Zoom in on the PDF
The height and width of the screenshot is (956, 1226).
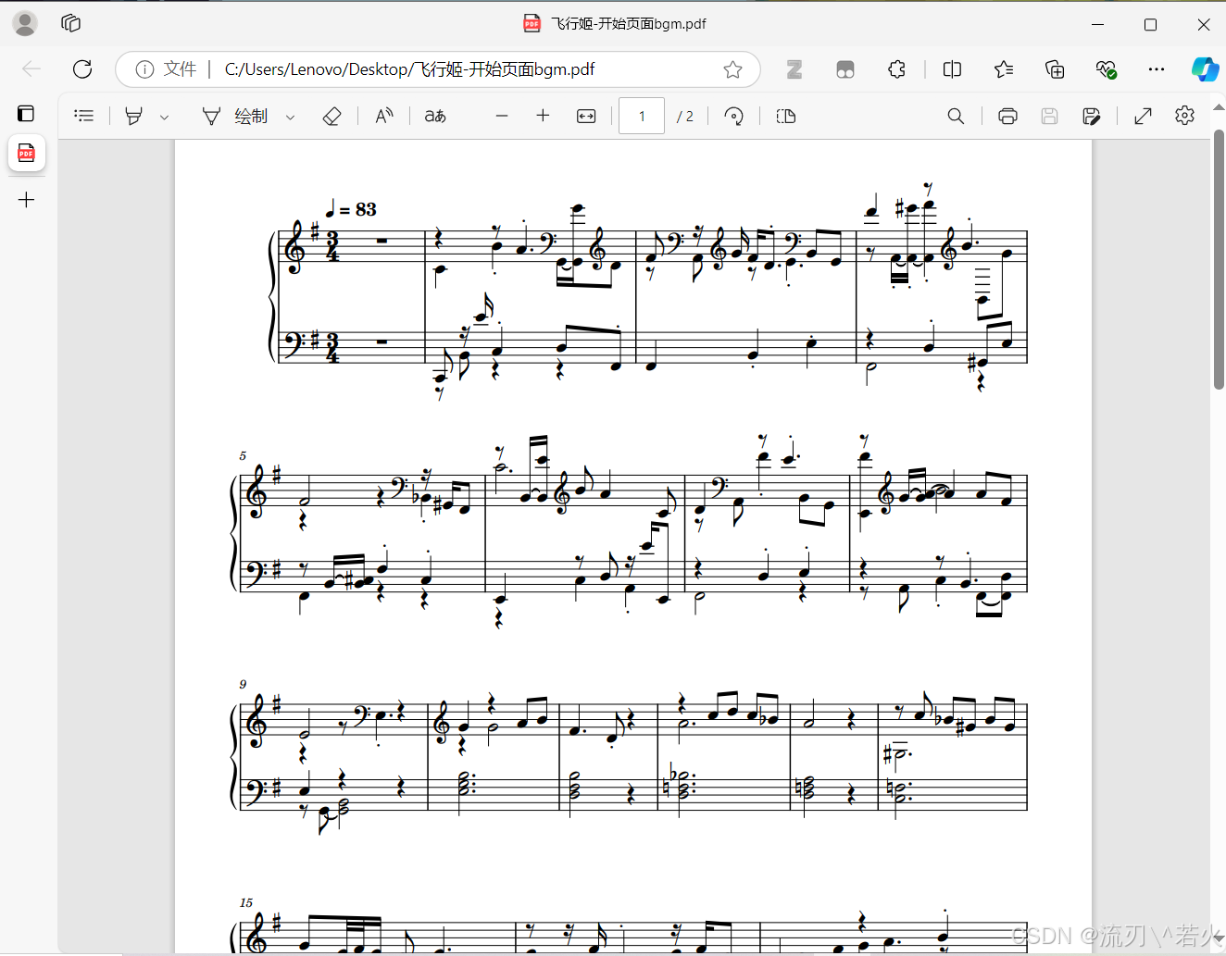(543, 116)
